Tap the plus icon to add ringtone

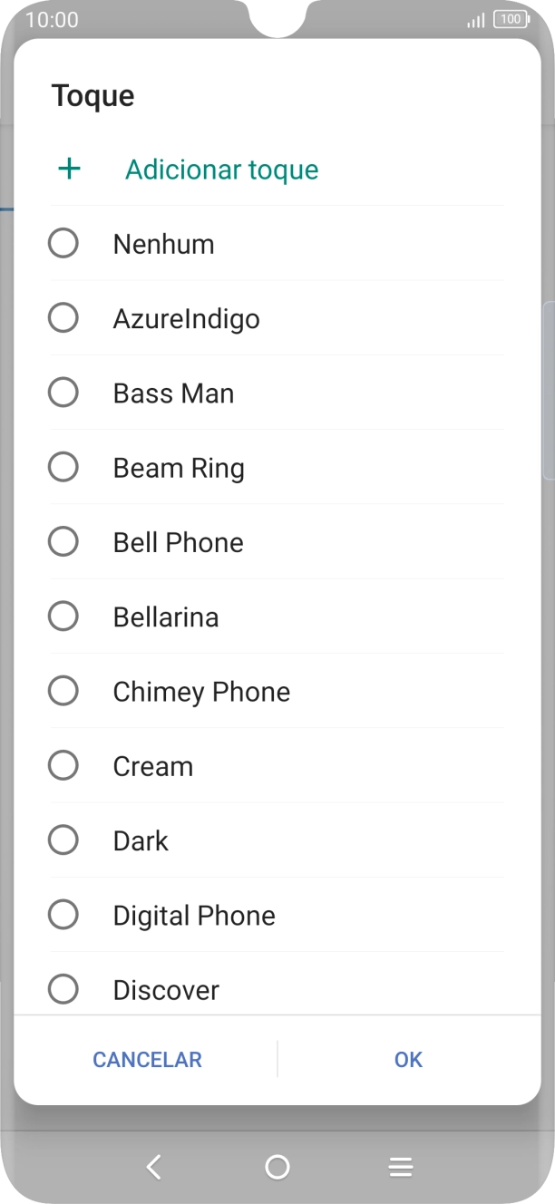click(x=69, y=169)
